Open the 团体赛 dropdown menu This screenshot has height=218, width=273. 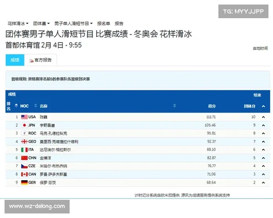(x=41, y=24)
